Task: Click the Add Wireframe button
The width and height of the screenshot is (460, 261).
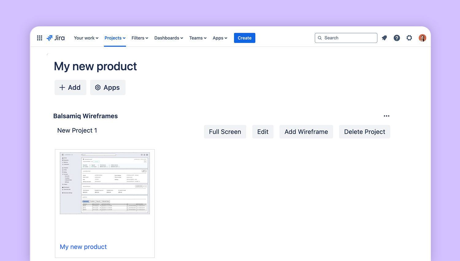Action: point(306,132)
